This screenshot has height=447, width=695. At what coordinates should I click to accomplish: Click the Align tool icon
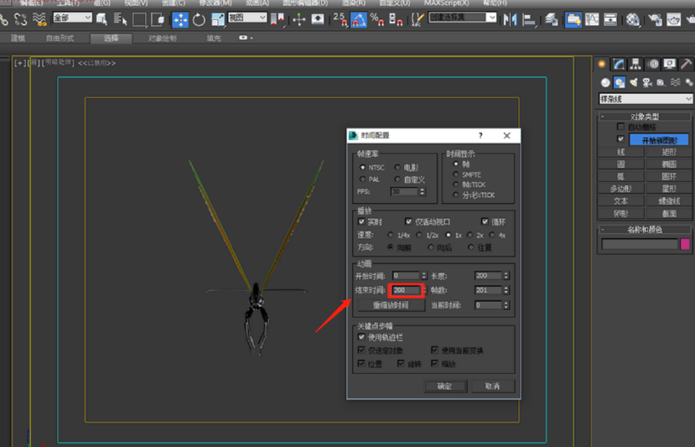(x=529, y=19)
